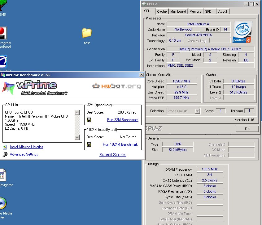The image size is (262, 225).
Task: Click the processor Name field Intel Pentium 4
Action: tap(199, 24)
